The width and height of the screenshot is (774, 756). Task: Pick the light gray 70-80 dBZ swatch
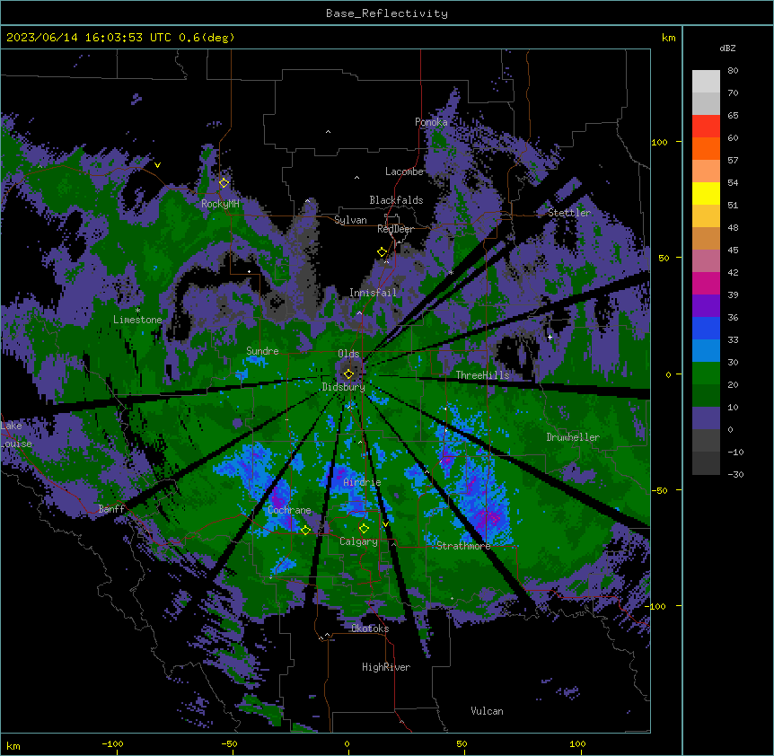click(x=706, y=81)
